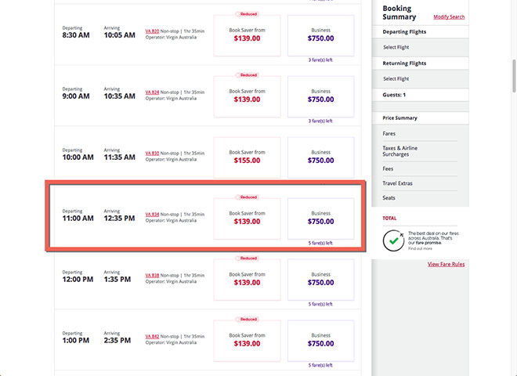Open flight number VA 842 link
Image resolution: width=517 pixels, height=376 pixels.
pyautogui.click(x=152, y=336)
